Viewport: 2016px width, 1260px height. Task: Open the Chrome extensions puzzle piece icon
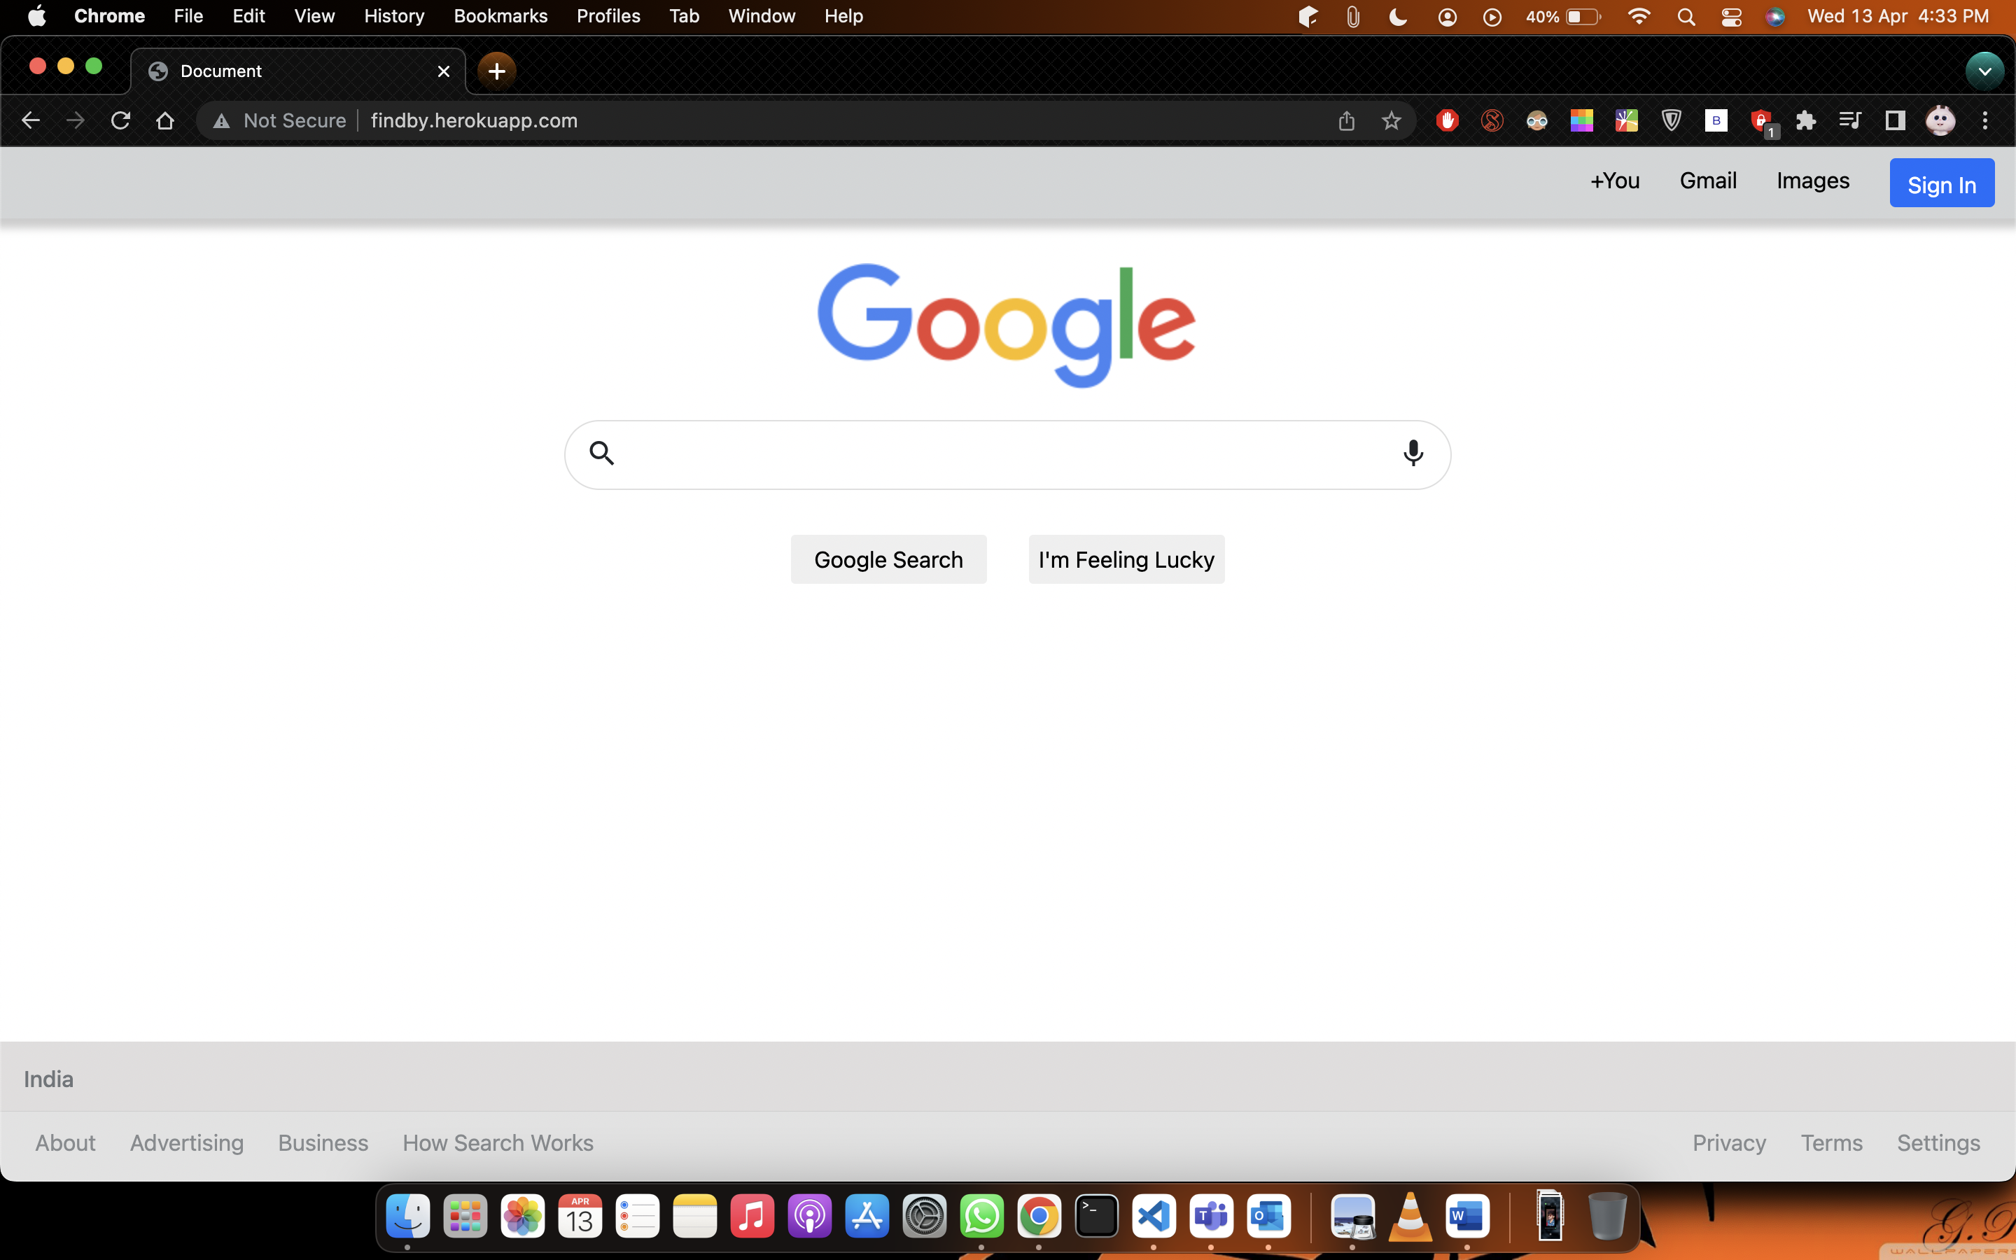(1806, 121)
